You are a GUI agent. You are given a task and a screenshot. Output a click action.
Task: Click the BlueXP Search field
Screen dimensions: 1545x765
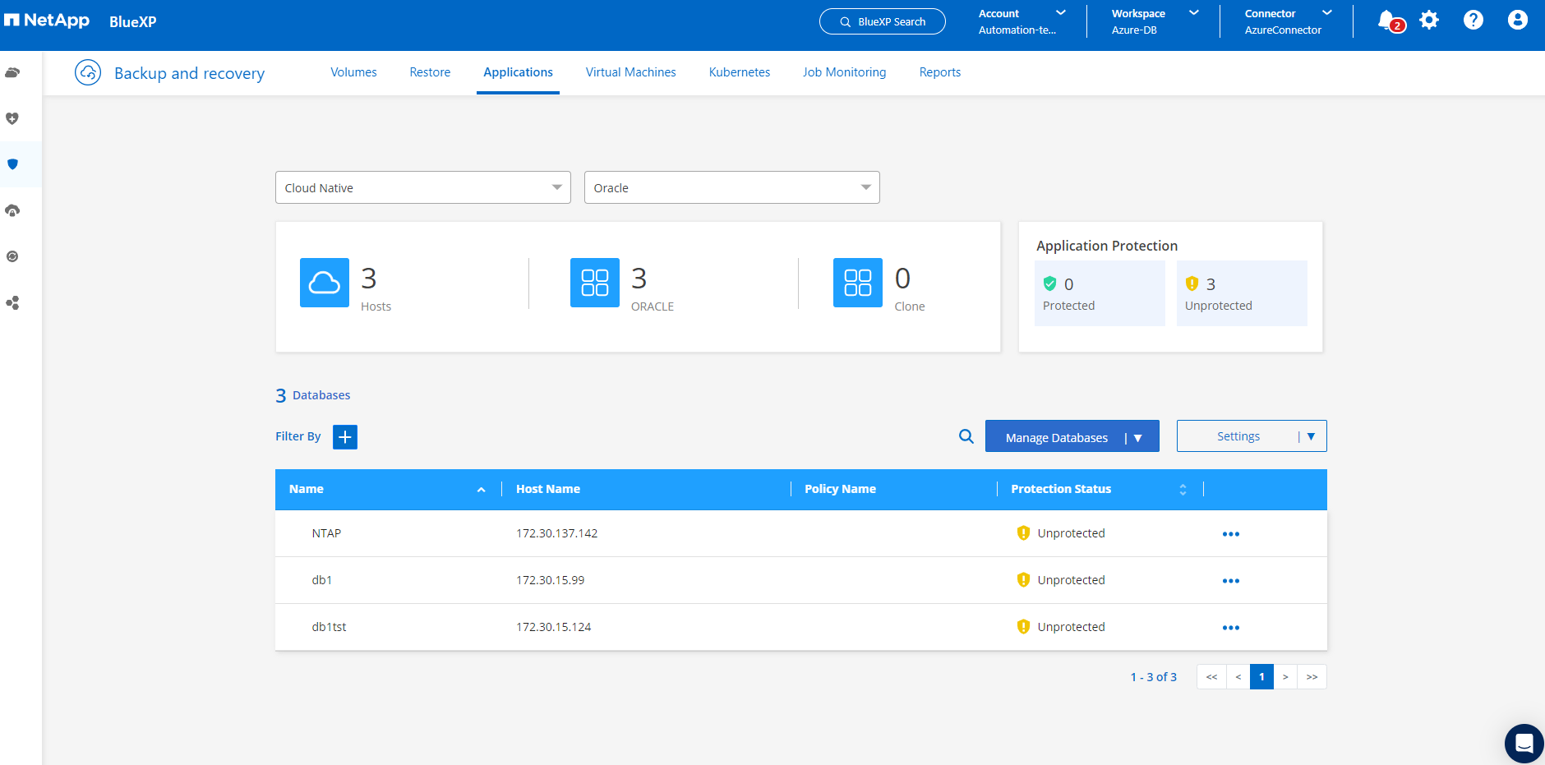882,22
